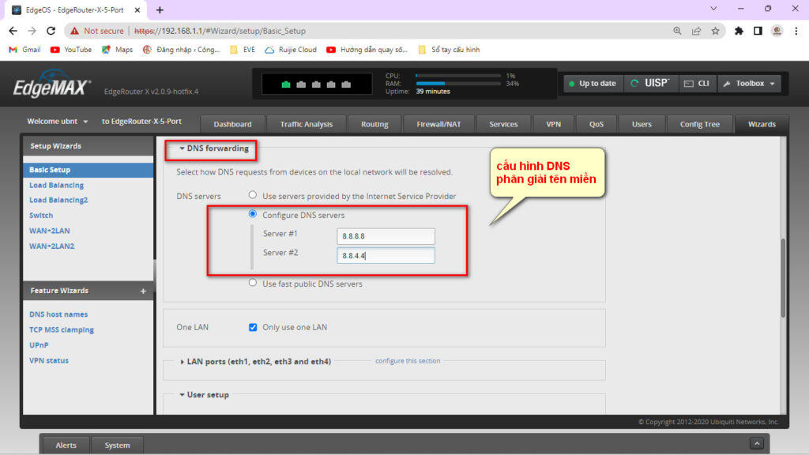The image size is (809, 455).
Task: Uncheck Only use one LAN checkbox
Action: (x=254, y=327)
